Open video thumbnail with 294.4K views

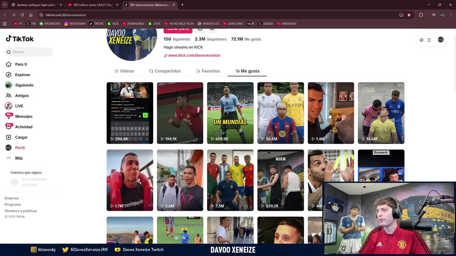(130, 113)
